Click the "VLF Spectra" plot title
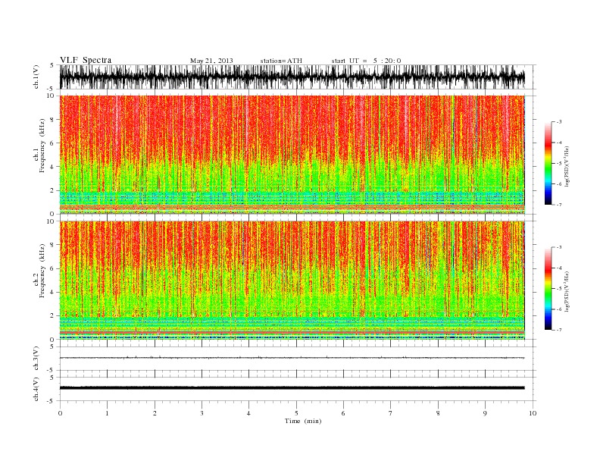This screenshot has height=464, width=600. click(x=86, y=60)
